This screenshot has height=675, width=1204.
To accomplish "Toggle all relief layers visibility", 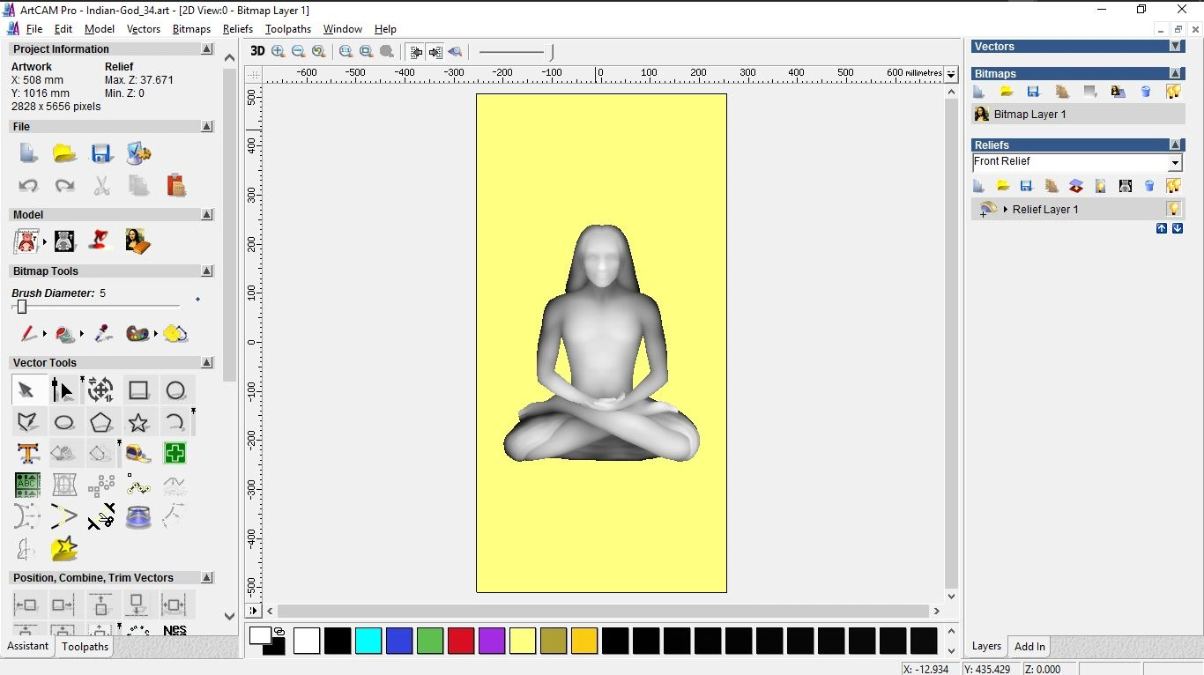I will [x=1174, y=185].
